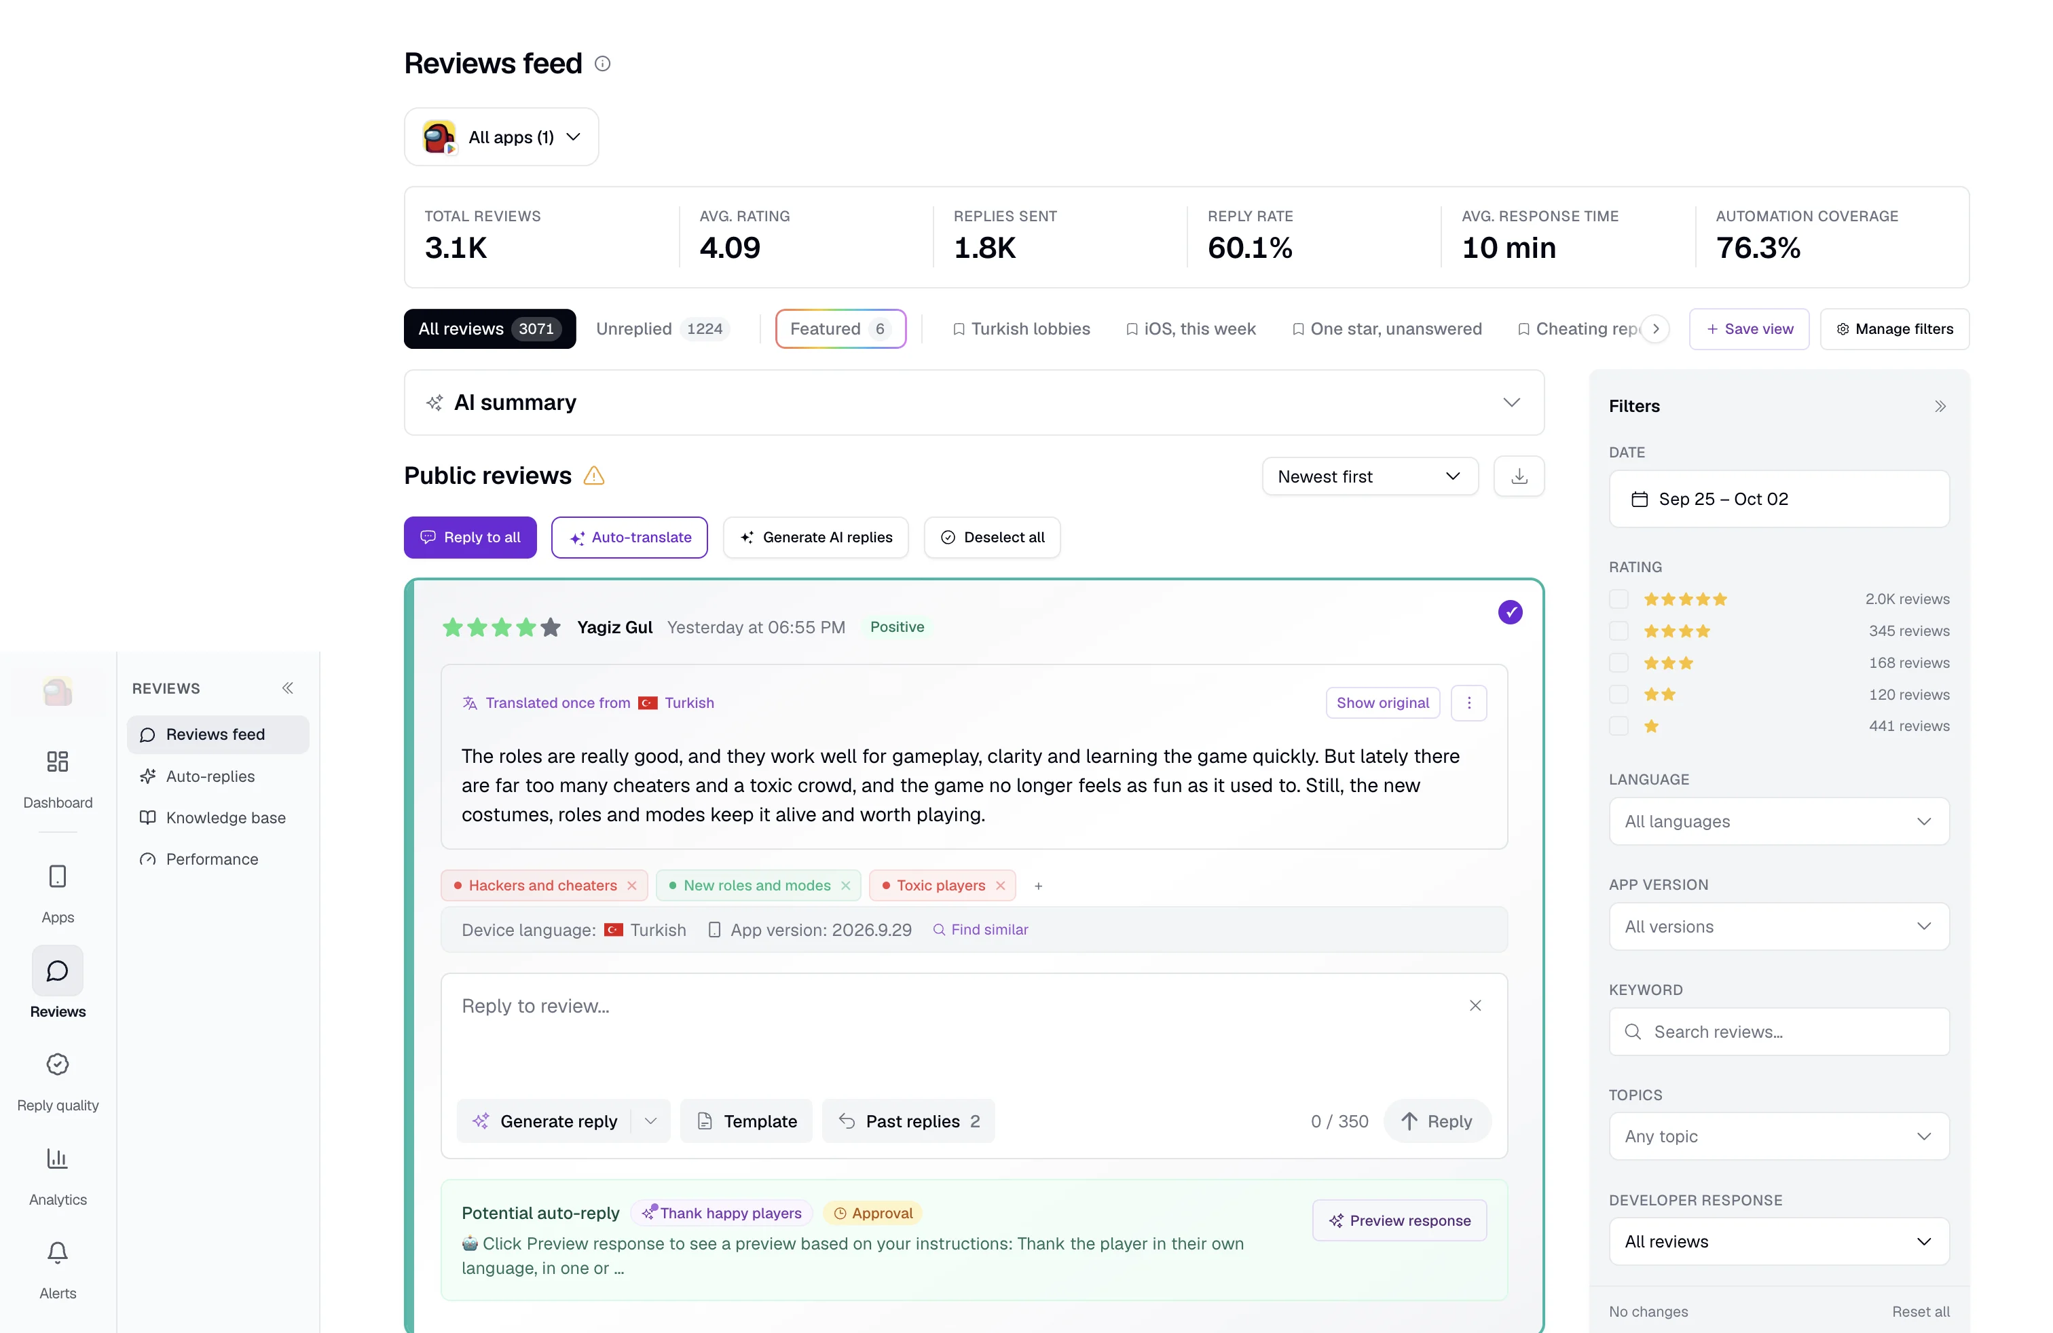Switch to the Featured tab
The image size is (2053, 1333).
[x=840, y=328]
